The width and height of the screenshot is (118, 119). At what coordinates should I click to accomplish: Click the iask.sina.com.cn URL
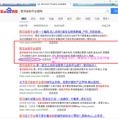point(35,76)
